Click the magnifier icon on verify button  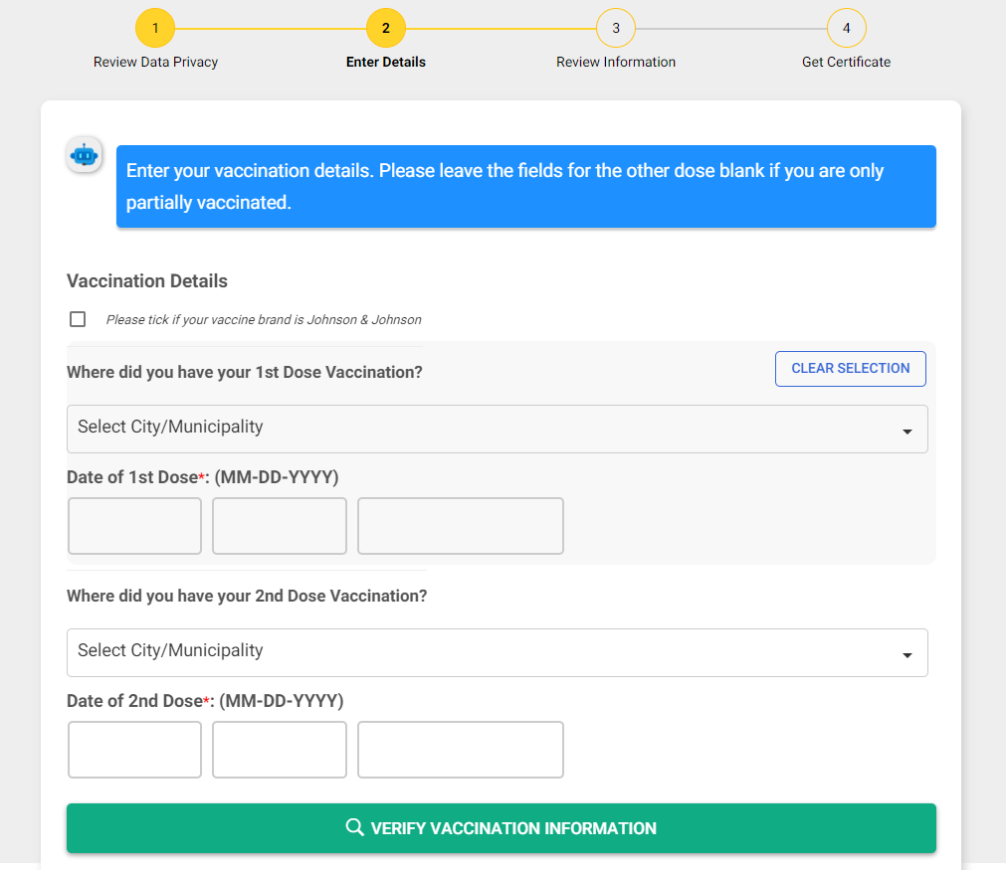click(x=354, y=828)
